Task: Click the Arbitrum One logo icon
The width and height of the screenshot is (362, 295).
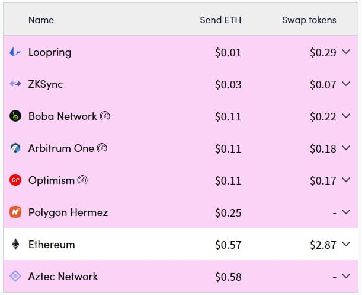Action: coord(15,148)
